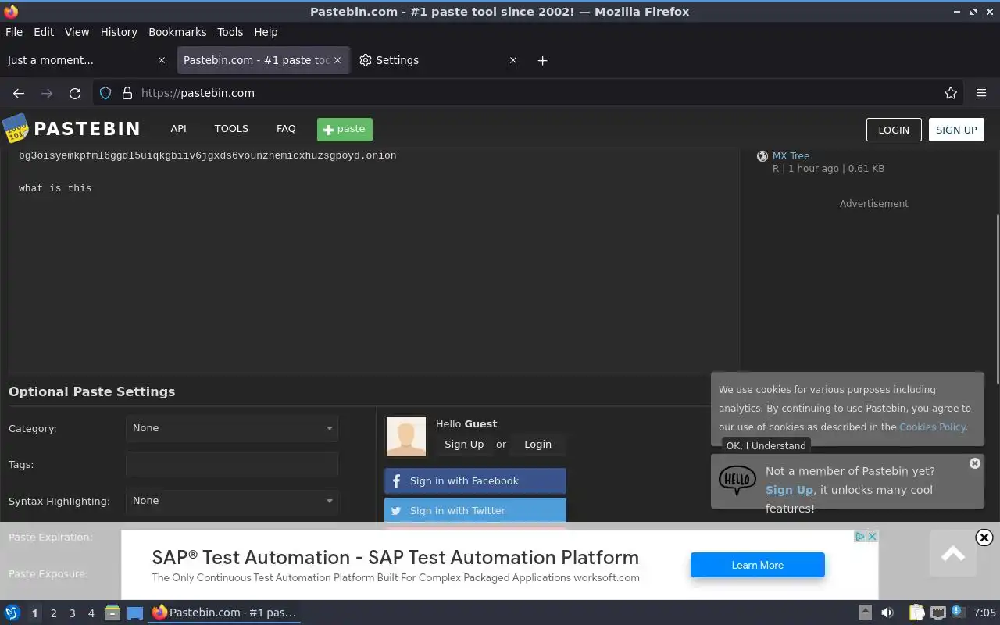Focus the Tags input field

(x=232, y=465)
